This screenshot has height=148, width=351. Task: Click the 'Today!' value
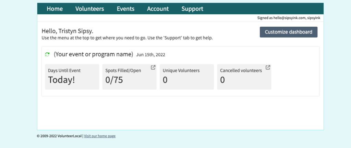click(62, 80)
